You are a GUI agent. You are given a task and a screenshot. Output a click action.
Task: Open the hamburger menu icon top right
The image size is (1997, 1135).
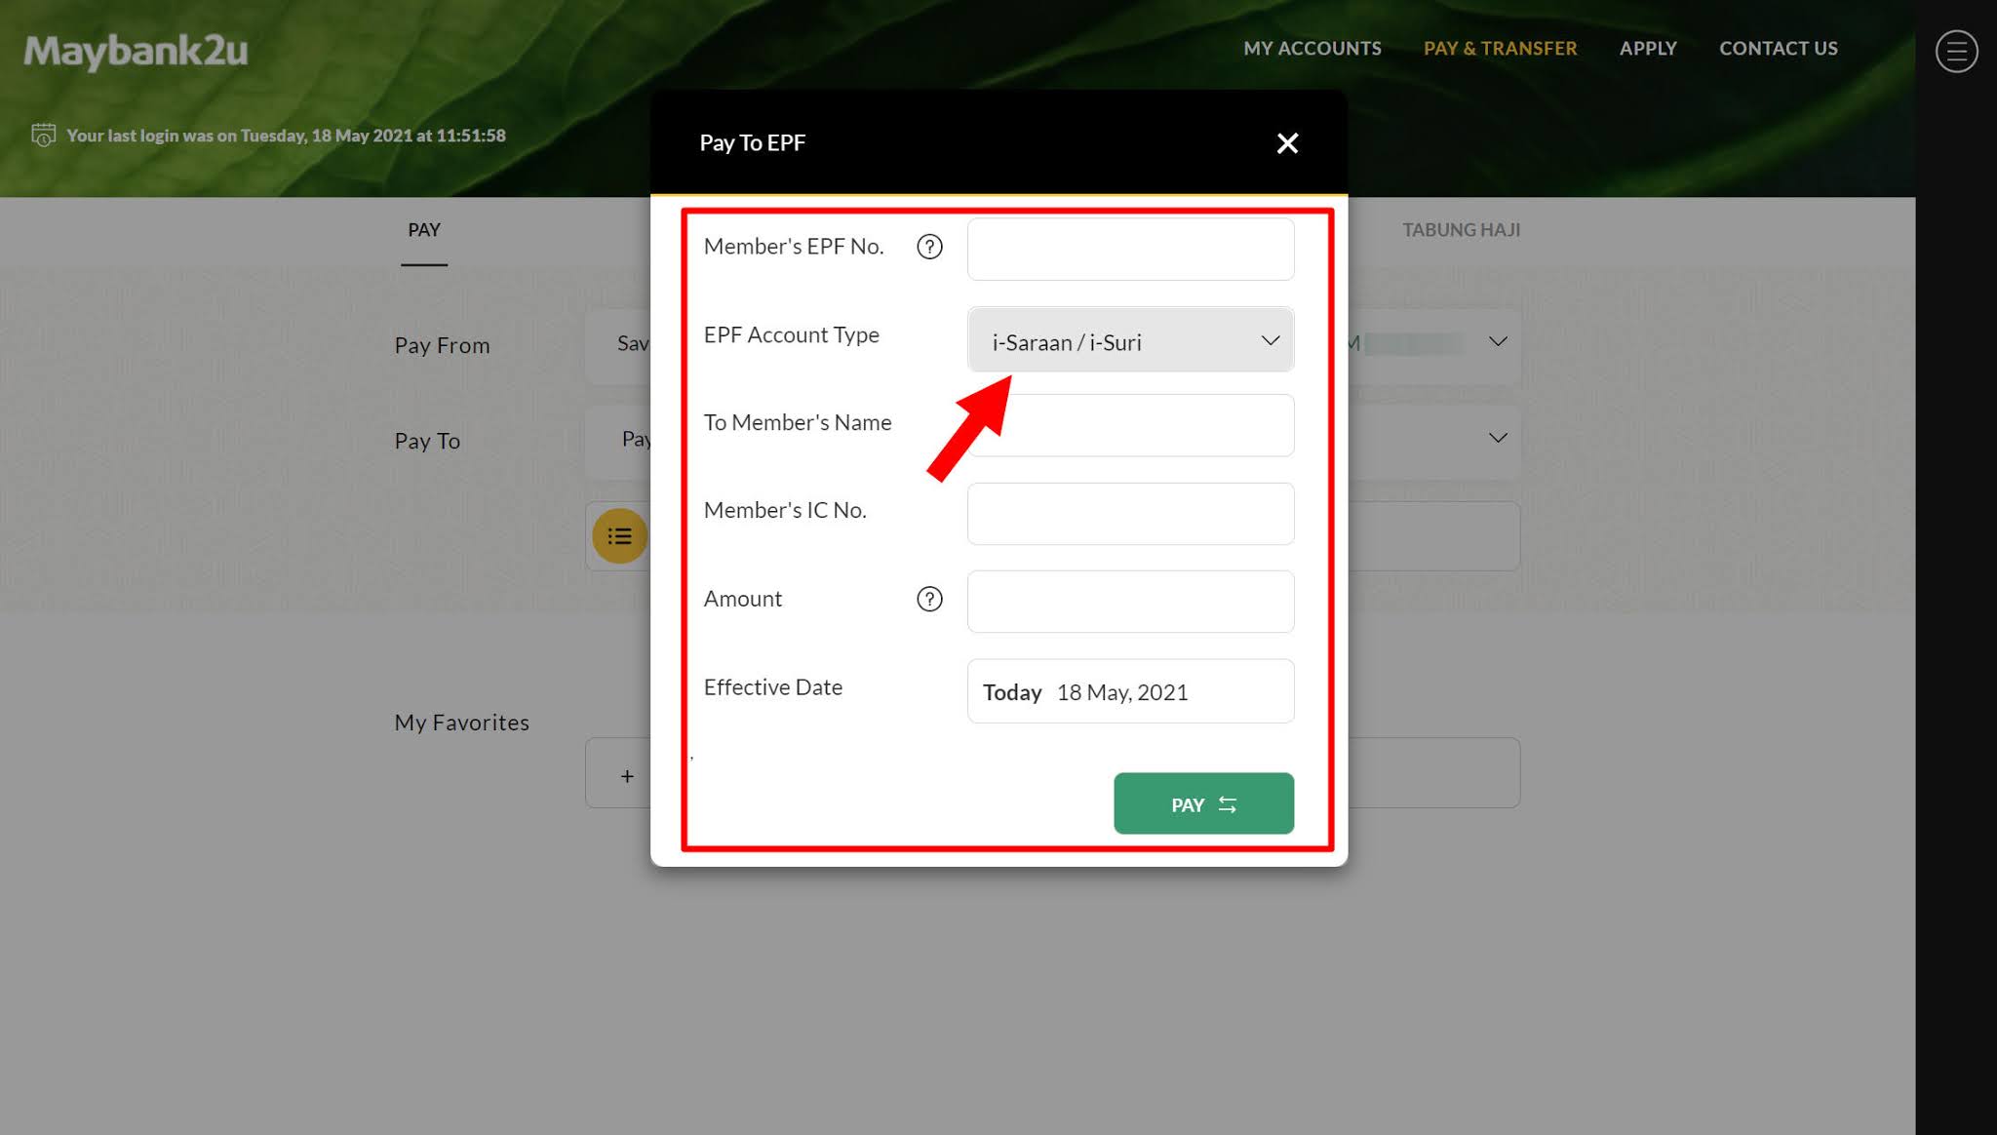click(x=1956, y=51)
